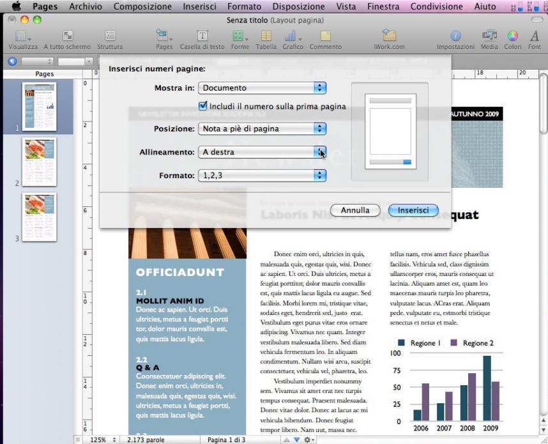
Task: Open the Formato menu
Action: coord(244,6)
